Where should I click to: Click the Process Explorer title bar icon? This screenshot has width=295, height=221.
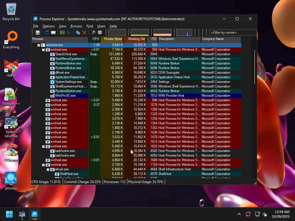(x=35, y=19)
